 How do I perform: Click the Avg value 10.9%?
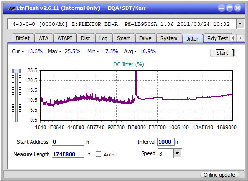[148, 51]
